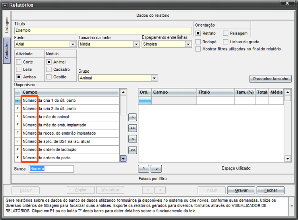
Task: Select 'Número de aplic. de BST na lac. atual'
Action: tap(67, 141)
